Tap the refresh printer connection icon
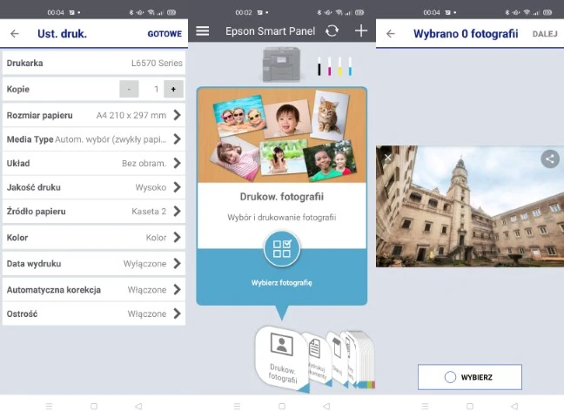 pyautogui.click(x=332, y=31)
